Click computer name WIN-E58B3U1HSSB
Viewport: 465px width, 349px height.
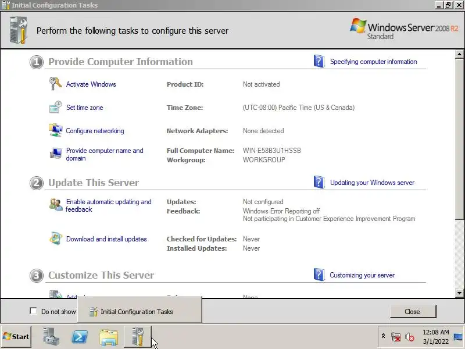point(272,151)
